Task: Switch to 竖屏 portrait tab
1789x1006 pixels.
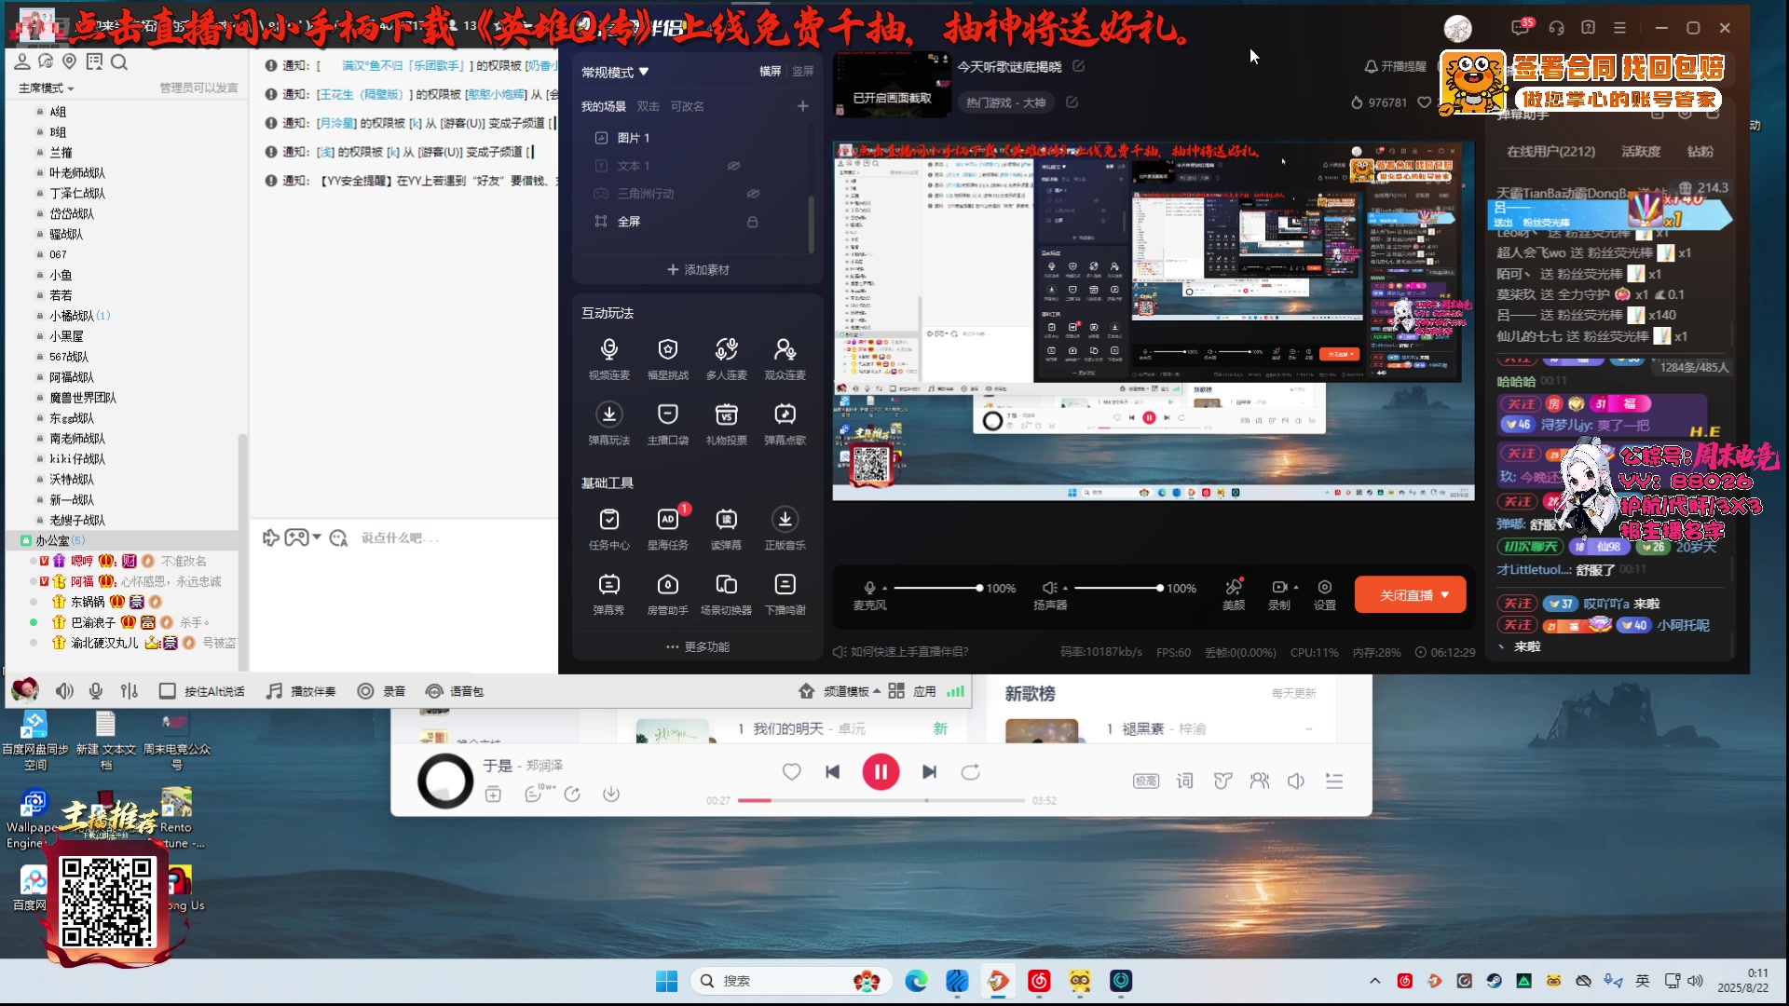Action: [802, 72]
